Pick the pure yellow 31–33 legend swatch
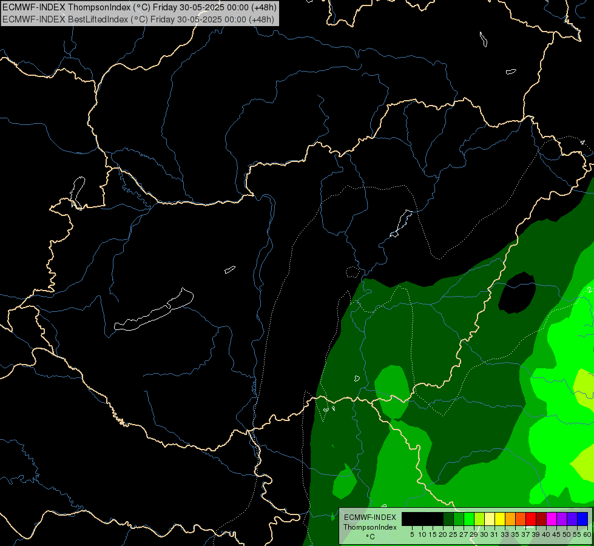 (x=500, y=519)
